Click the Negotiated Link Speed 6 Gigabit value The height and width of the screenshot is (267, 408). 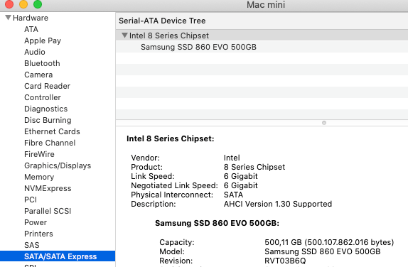241,185
